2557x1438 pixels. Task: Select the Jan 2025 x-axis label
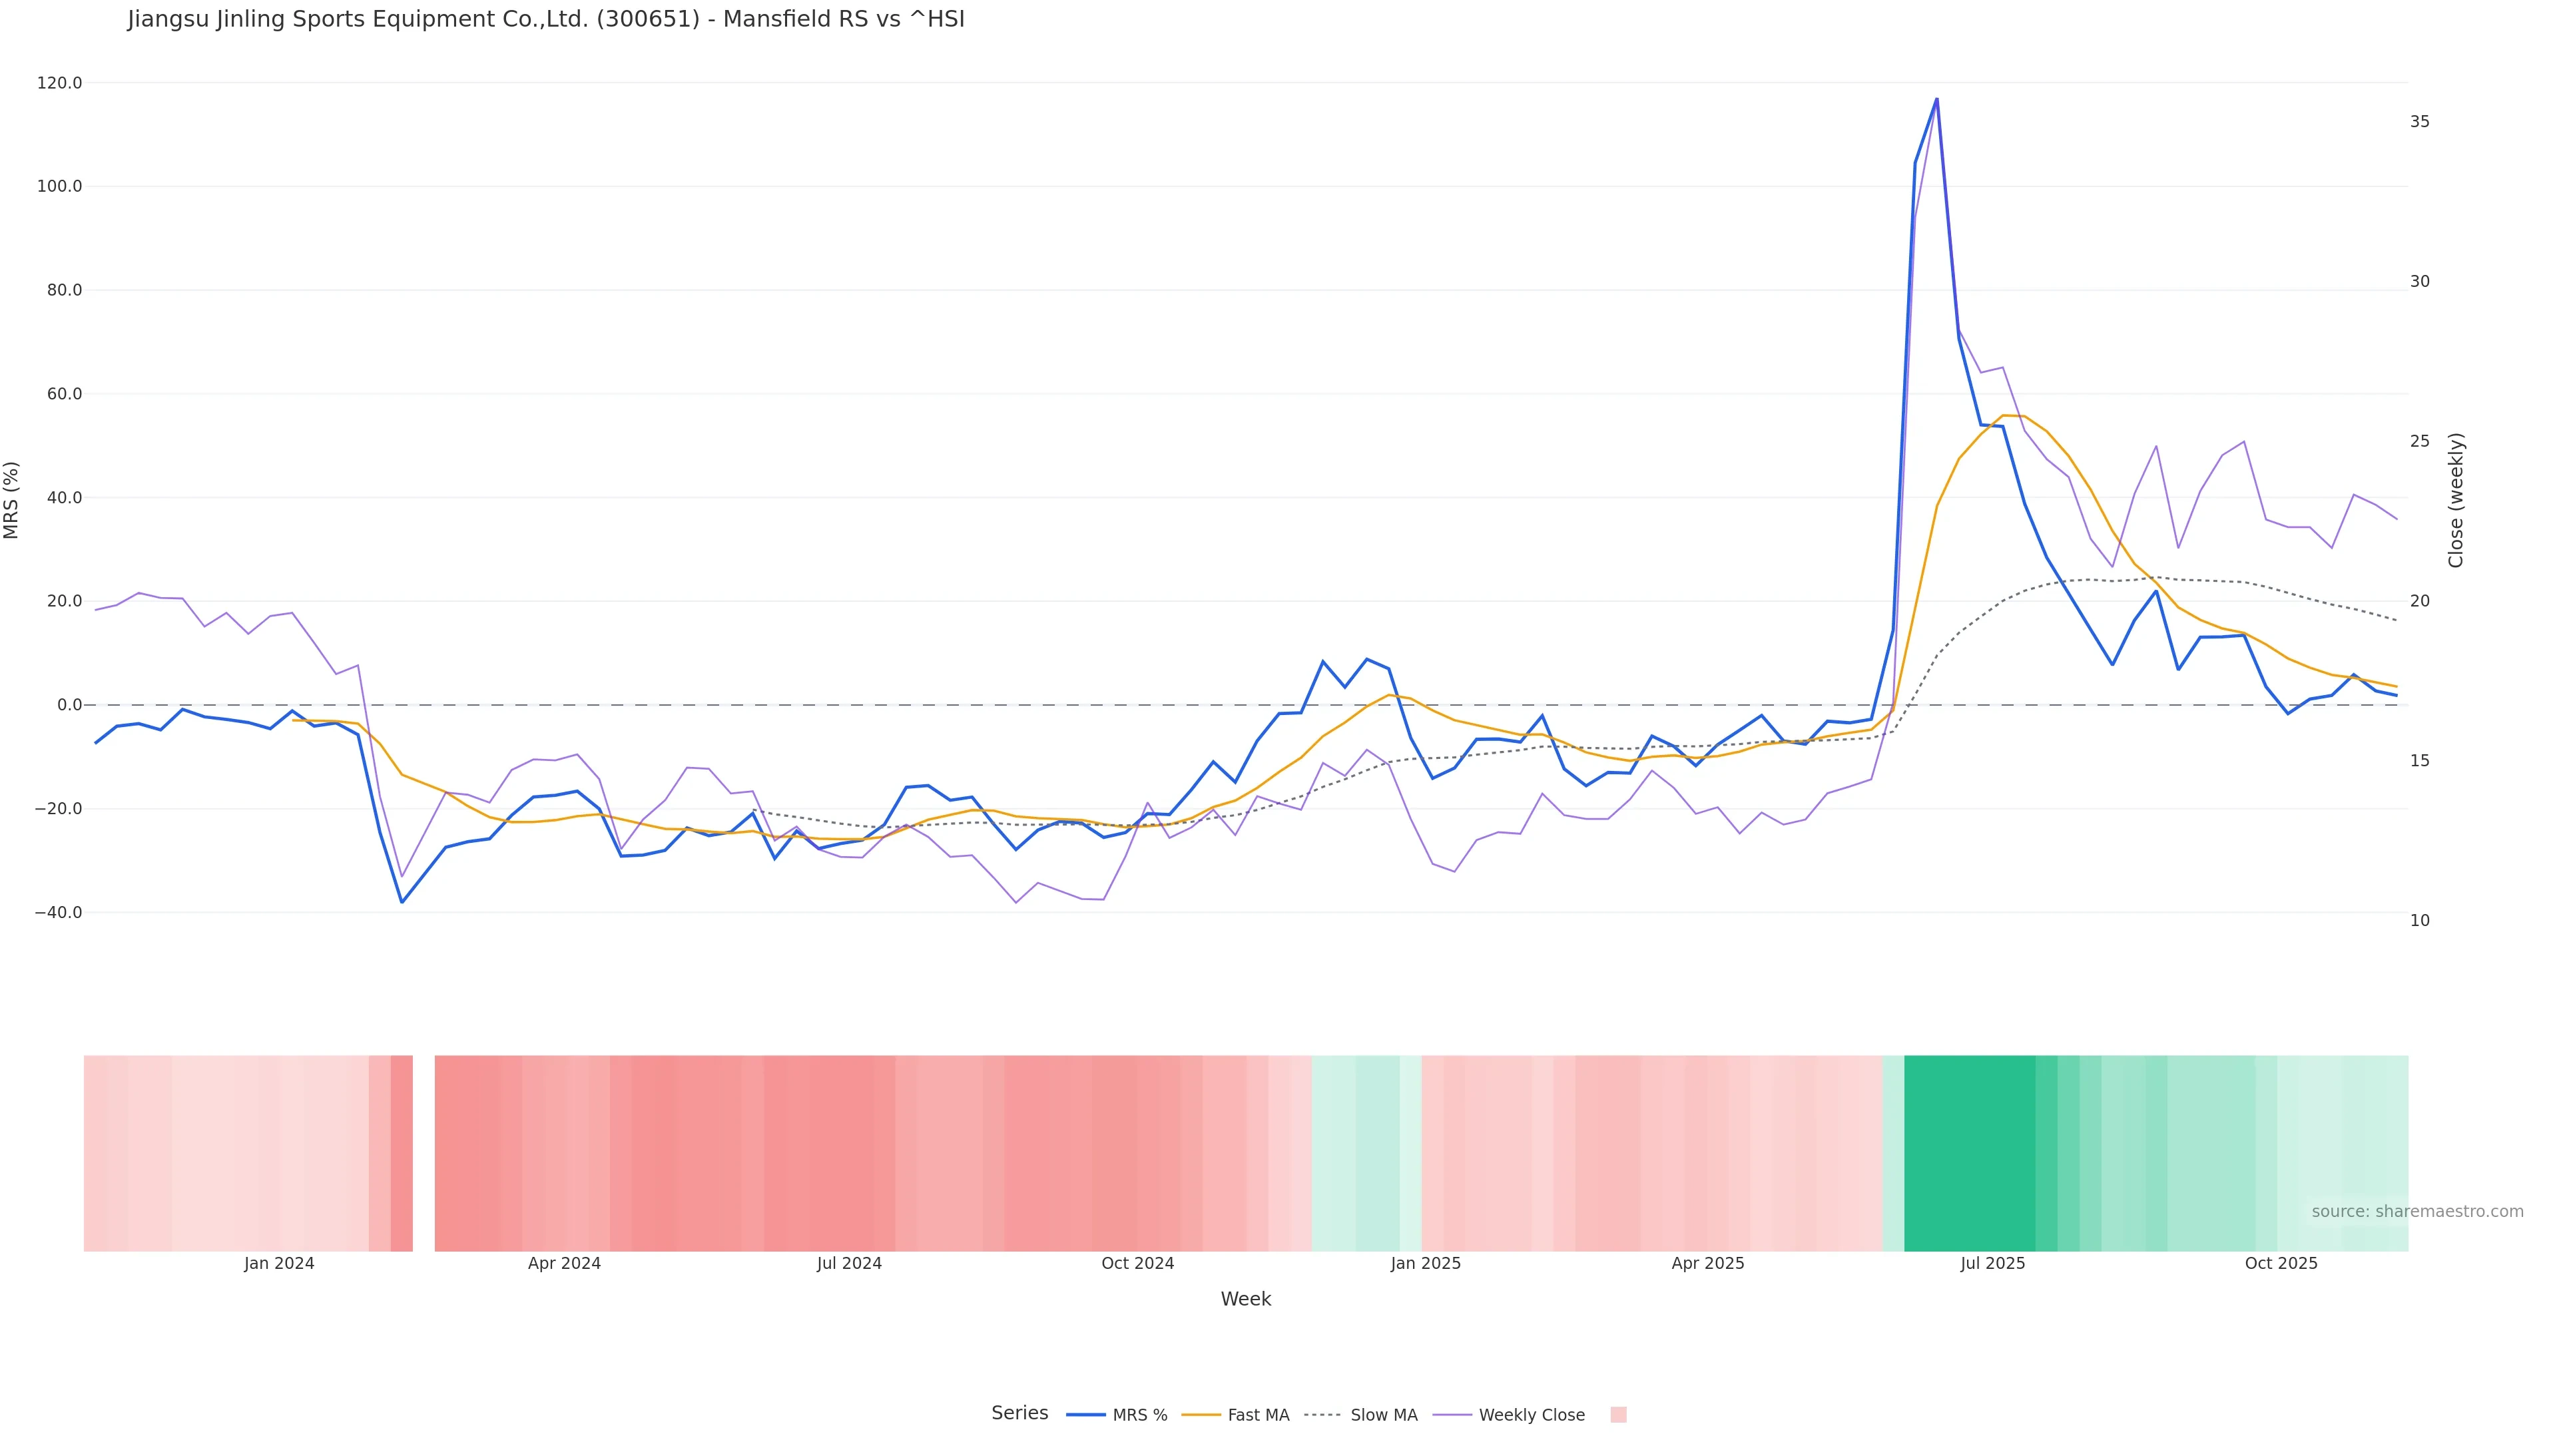click(1426, 1264)
